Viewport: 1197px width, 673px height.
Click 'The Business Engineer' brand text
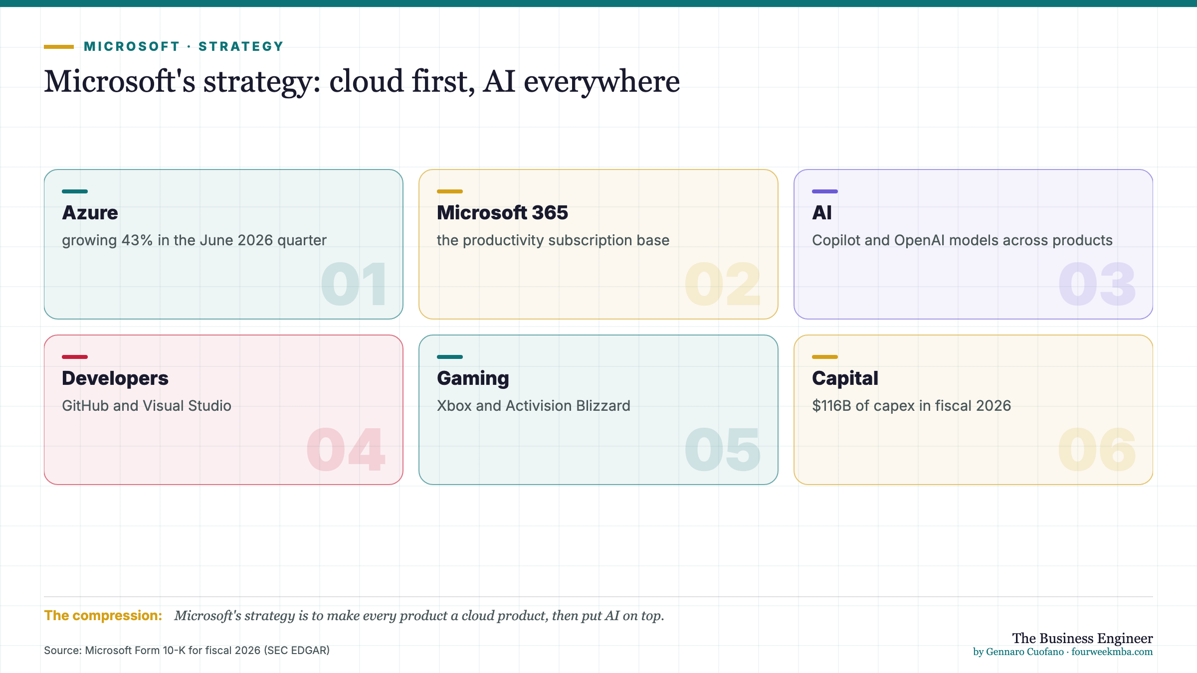[x=1082, y=638]
